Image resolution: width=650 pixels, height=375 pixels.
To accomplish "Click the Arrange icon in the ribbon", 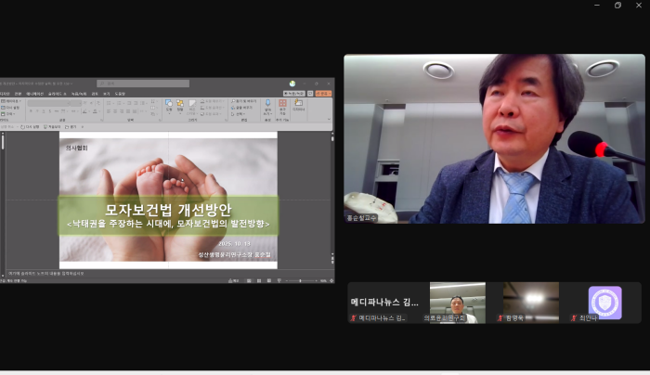I will [x=181, y=106].
